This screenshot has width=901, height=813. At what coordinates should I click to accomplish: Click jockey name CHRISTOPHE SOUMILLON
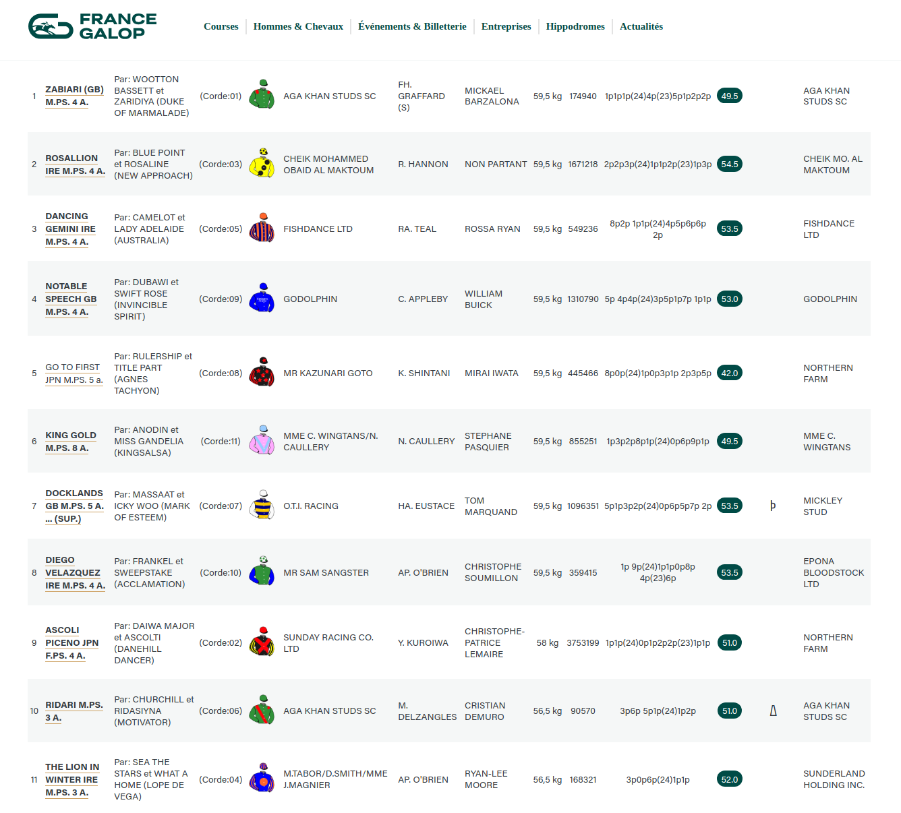(x=493, y=572)
